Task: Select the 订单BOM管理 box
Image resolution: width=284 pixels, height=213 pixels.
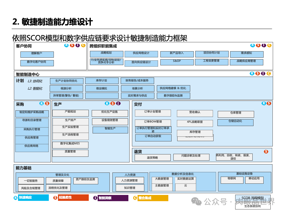Action: 153,123
